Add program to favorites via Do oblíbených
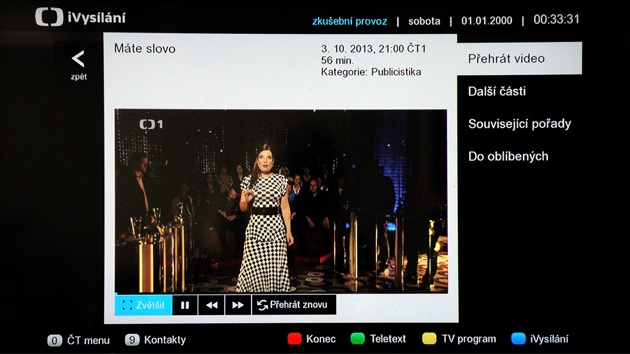This screenshot has height=354, width=630. click(x=508, y=156)
